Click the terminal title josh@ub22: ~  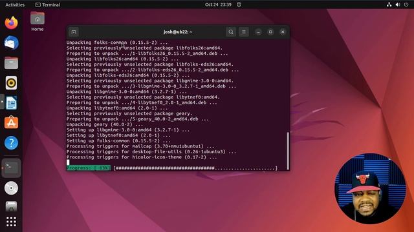tap(178, 32)
